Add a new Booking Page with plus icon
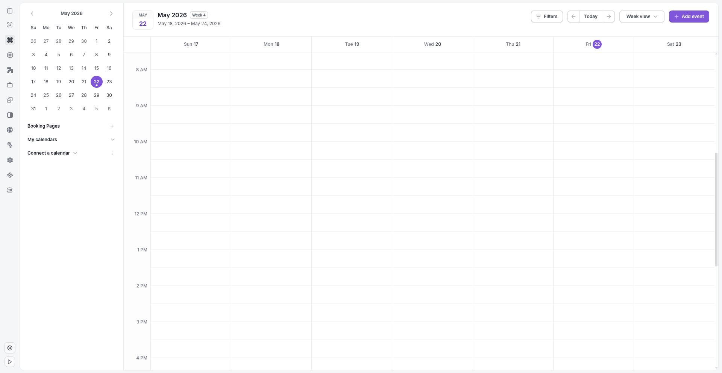Image resolution: width=722 pixels, height=373 pixels. point(112,126)
